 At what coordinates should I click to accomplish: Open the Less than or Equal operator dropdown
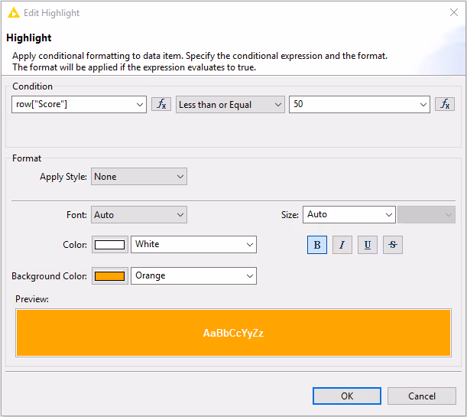[x=230, y=105]
